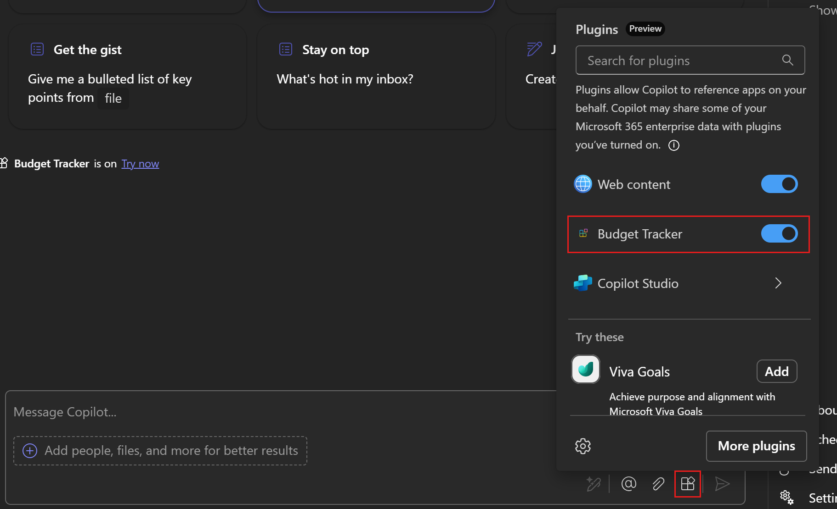Click the info icon after 'turned on'
The height and width of the screenshot is (509, 837).
tap(674, 145)
